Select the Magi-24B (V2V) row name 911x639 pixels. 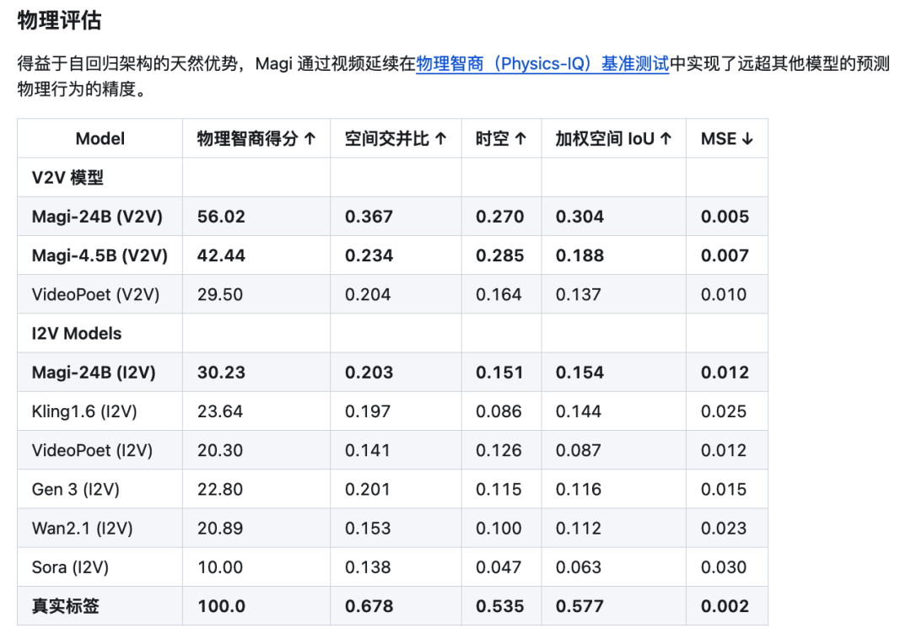[x=97, y=217]
